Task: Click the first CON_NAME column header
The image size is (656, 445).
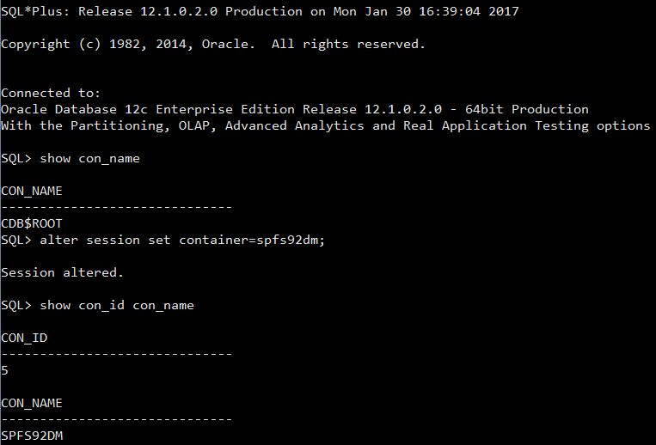Action: 32,192
